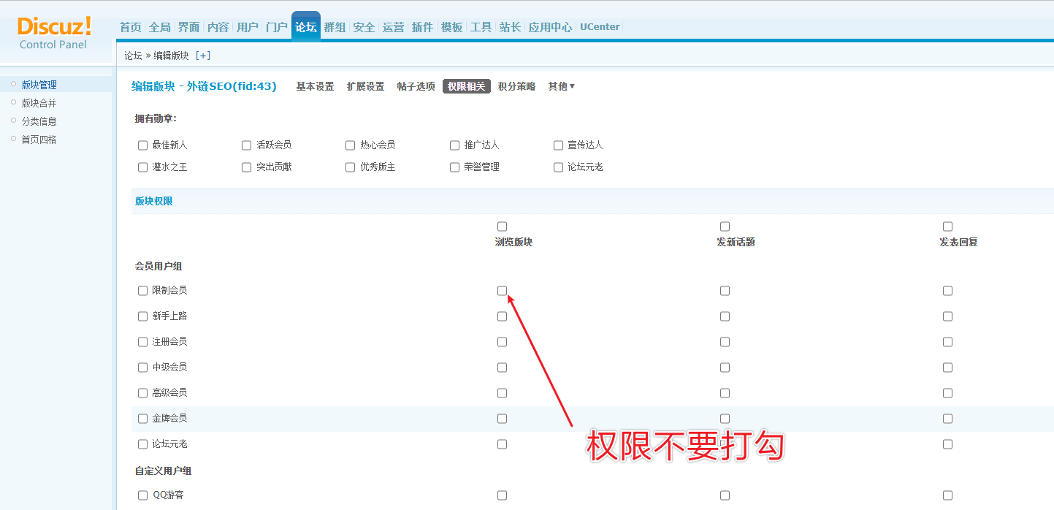Open 首页四格 in the sidebar

click(x=39, y=140)
